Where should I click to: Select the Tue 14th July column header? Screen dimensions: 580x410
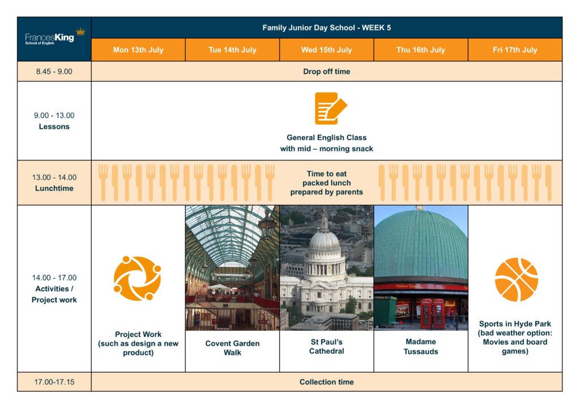pos(232,50)
